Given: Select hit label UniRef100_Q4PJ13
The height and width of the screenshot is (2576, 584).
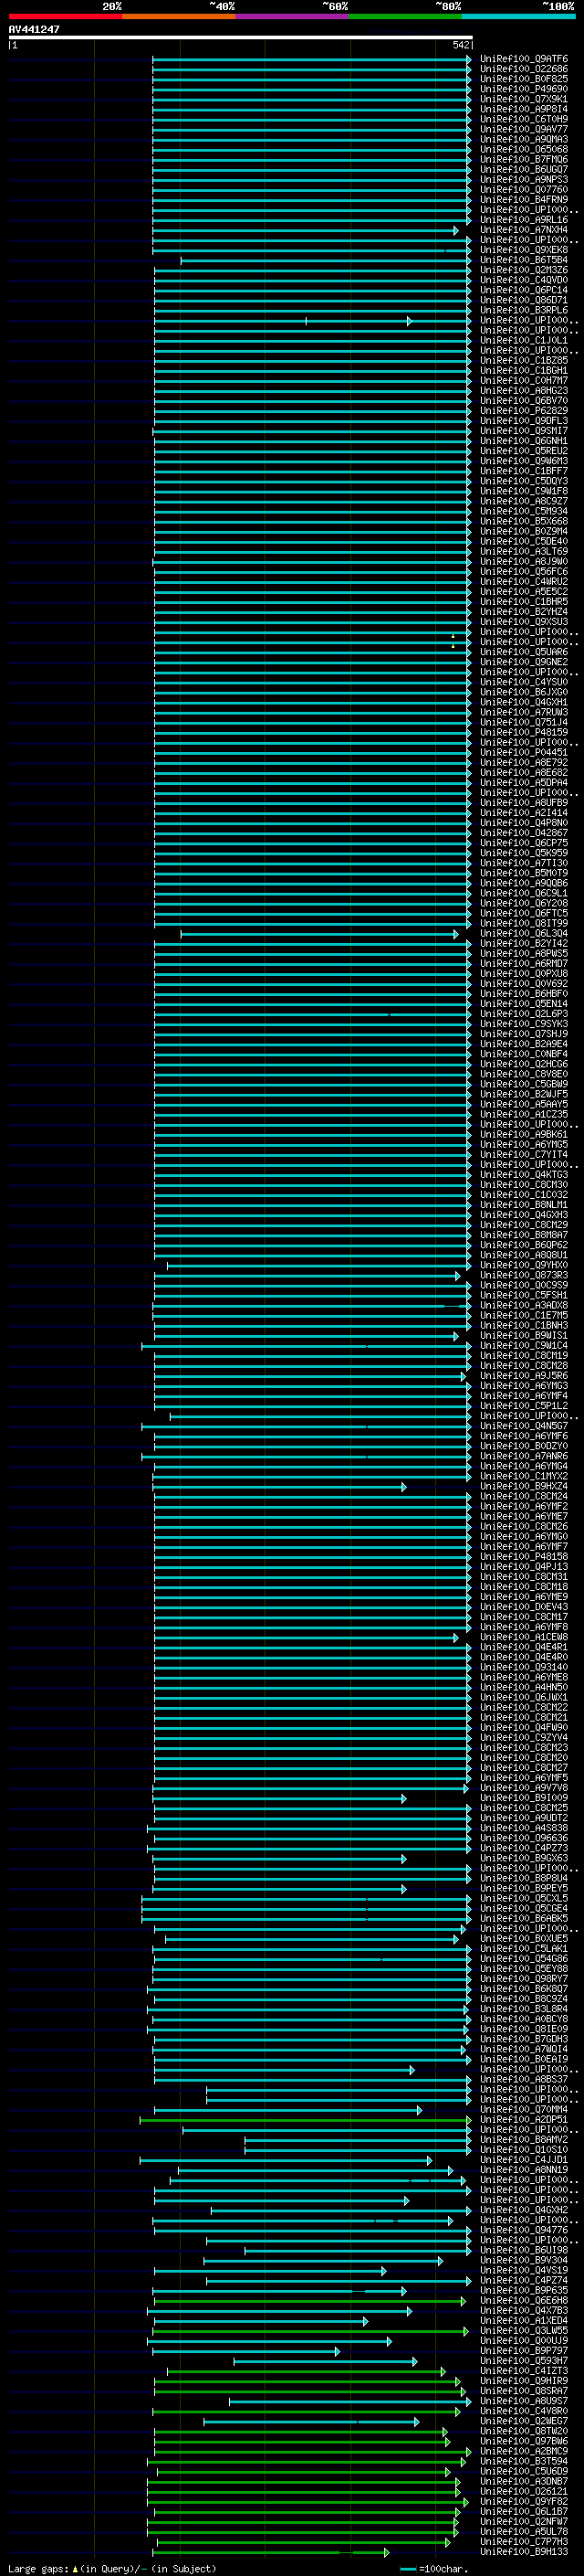Looking at the screenshot, I should coord(524,1567).
